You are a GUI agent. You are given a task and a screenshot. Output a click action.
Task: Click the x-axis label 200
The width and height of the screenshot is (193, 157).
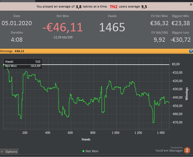point(25,133)
